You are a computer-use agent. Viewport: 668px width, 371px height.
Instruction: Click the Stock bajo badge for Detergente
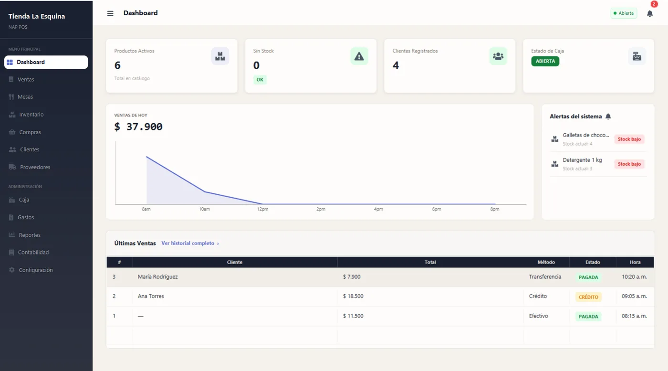629,164
